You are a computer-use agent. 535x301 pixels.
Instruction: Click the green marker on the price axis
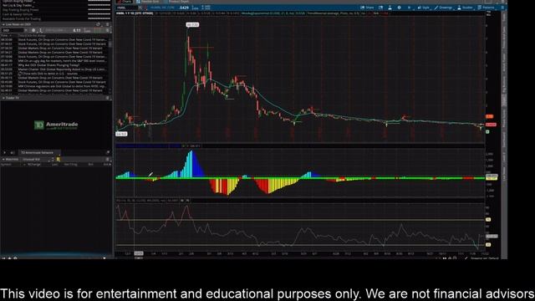[487, 132]
